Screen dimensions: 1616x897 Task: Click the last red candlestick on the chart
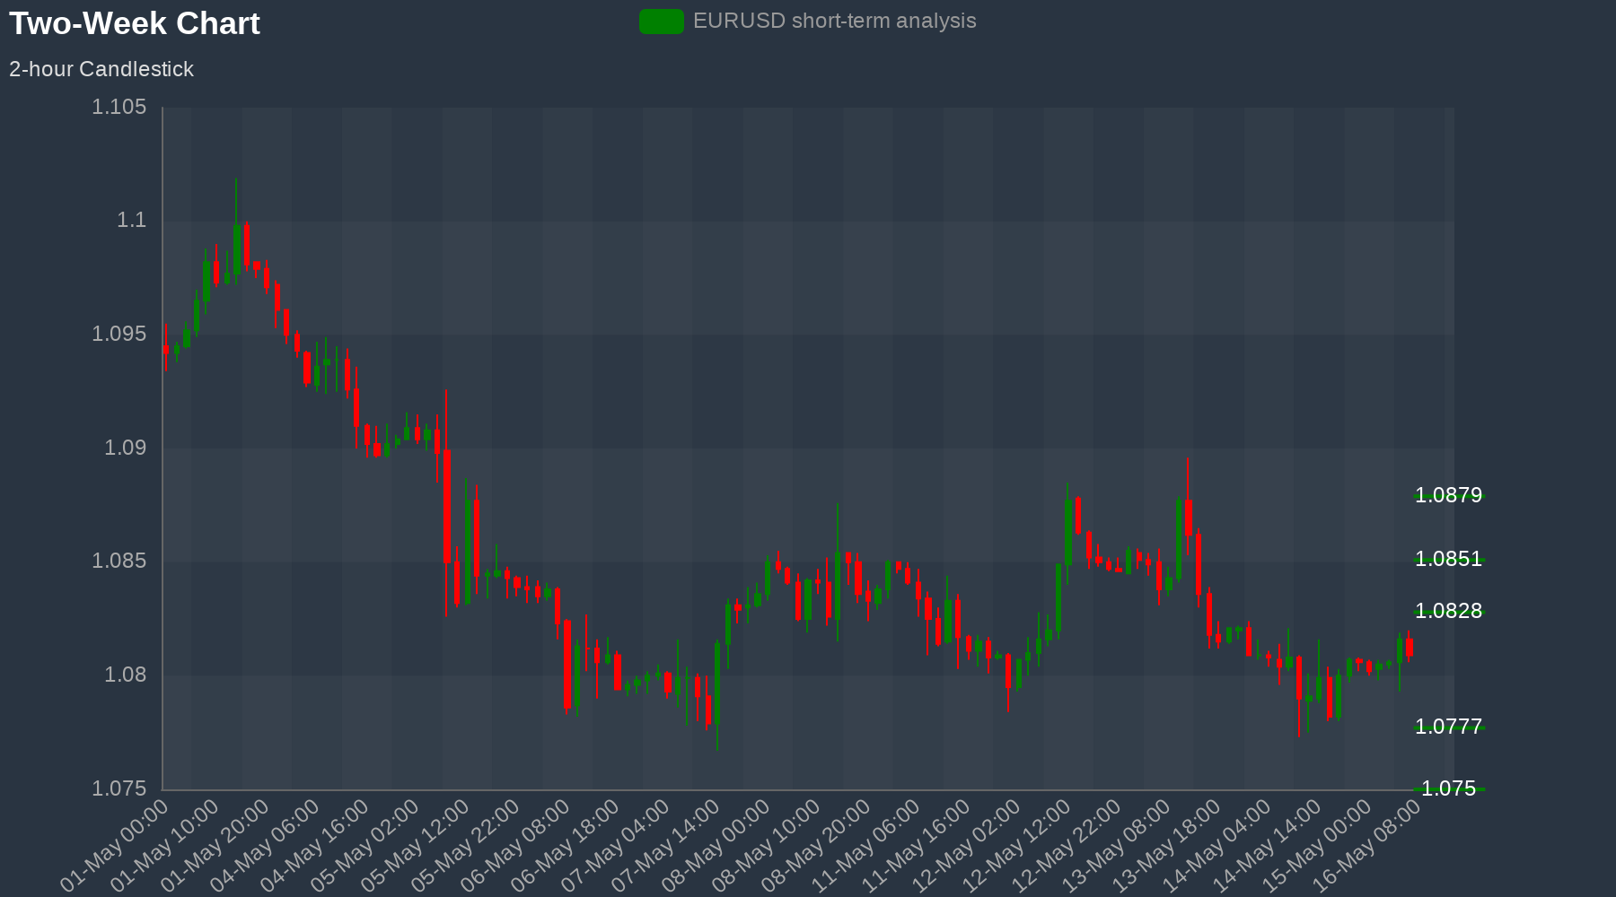(1410, 648)
